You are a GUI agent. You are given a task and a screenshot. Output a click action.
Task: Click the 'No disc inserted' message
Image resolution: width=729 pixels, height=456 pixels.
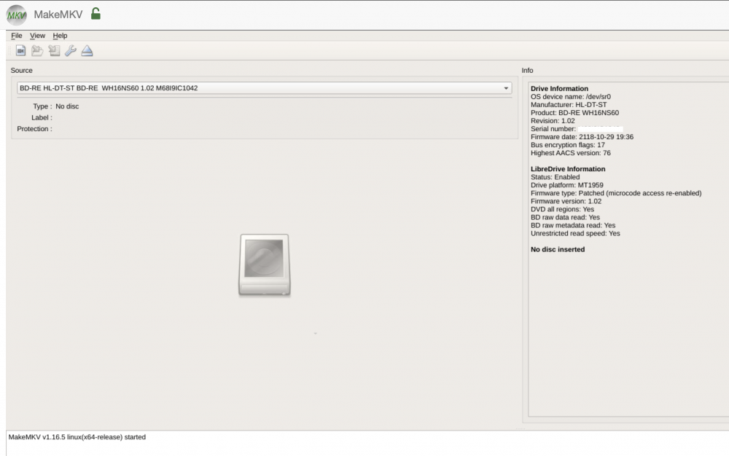click(x=558, y=249)
